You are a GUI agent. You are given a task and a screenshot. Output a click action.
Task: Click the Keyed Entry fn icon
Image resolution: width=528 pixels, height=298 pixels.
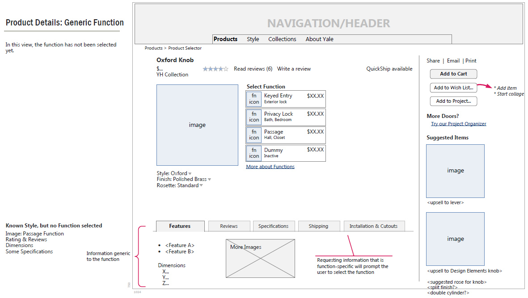[x=254, y=99]
